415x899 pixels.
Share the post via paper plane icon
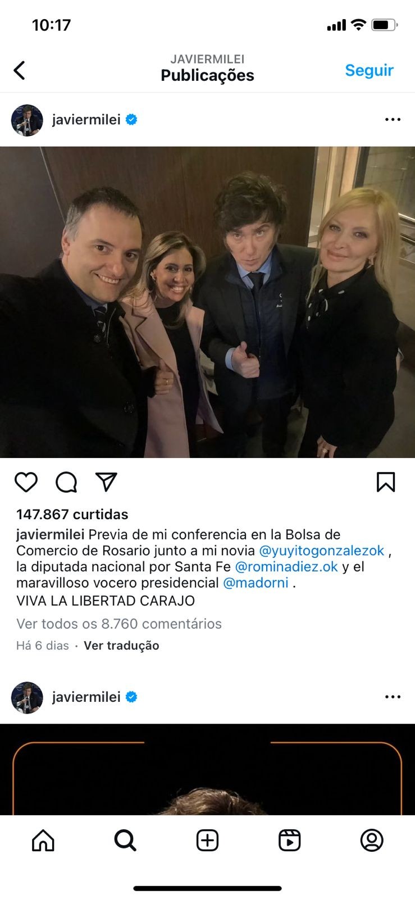tap(106, 482)
